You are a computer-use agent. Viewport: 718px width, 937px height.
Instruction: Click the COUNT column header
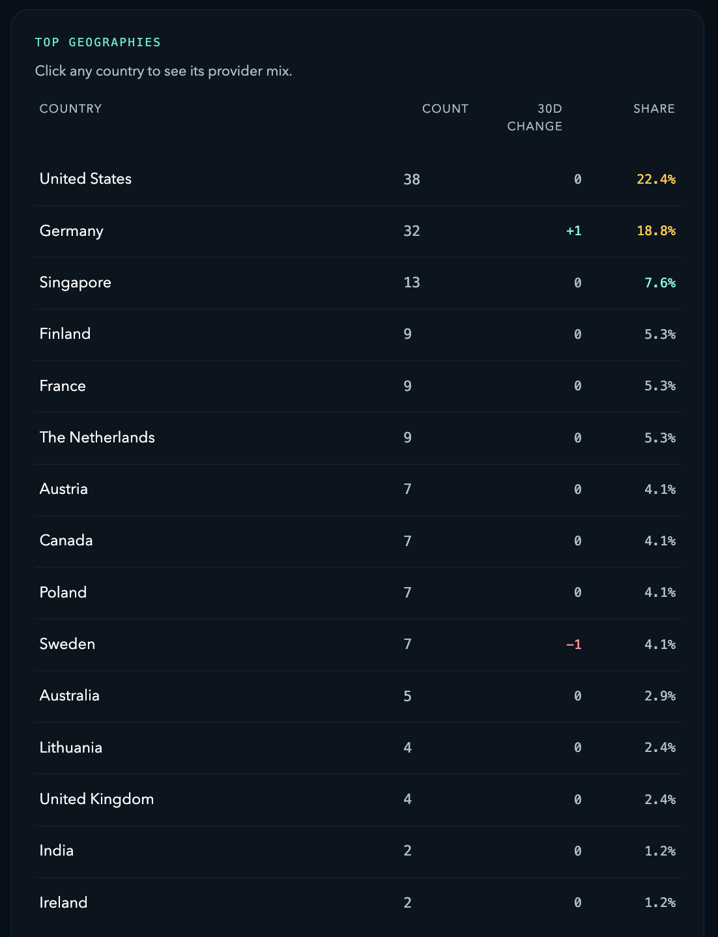pos(445,109)
